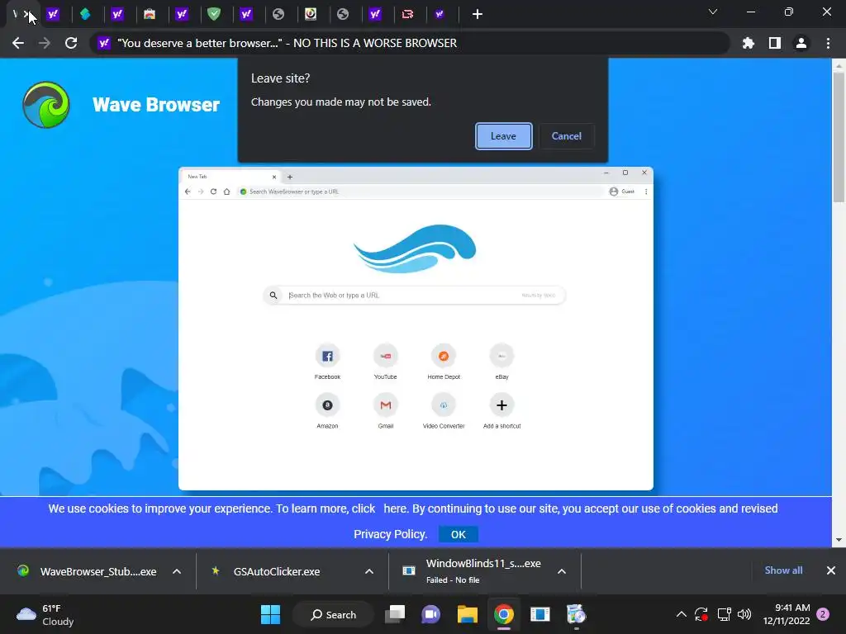Open the Guest profile icon
Image resolution: width=846 pixels, height=634 pixels.
point(801,43)
